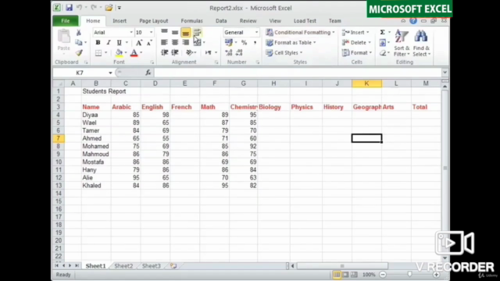Toggle Underline formatting

pyautogui.click(x=119, y=42)
